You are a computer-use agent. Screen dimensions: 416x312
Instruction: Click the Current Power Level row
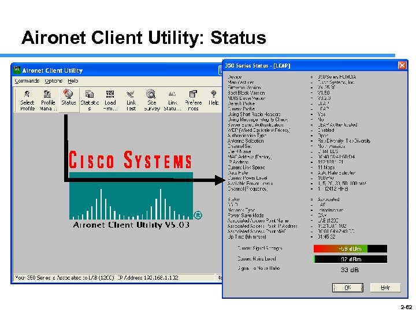(x=281, y=178)
